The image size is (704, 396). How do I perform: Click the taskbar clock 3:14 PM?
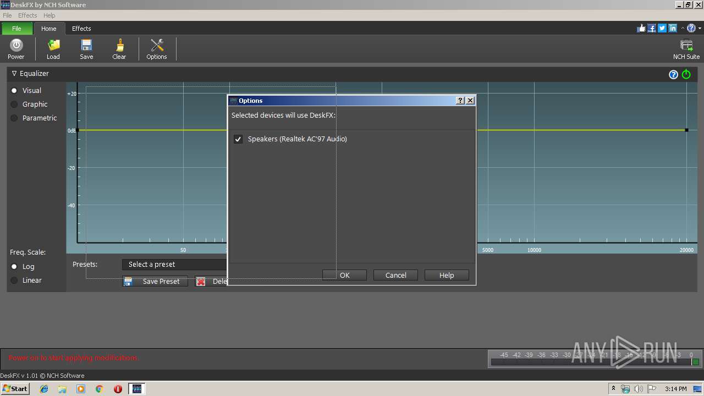click(x=675, y=389)
